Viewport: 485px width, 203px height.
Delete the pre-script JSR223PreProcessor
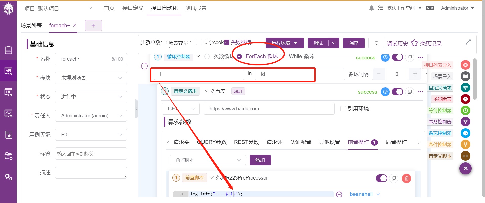pos(407,179)
